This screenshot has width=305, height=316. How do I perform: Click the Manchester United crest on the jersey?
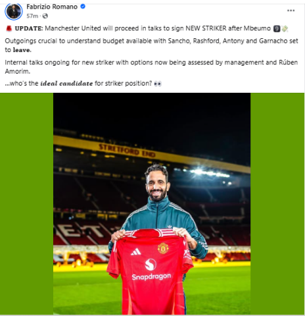[x=163, y=248]
